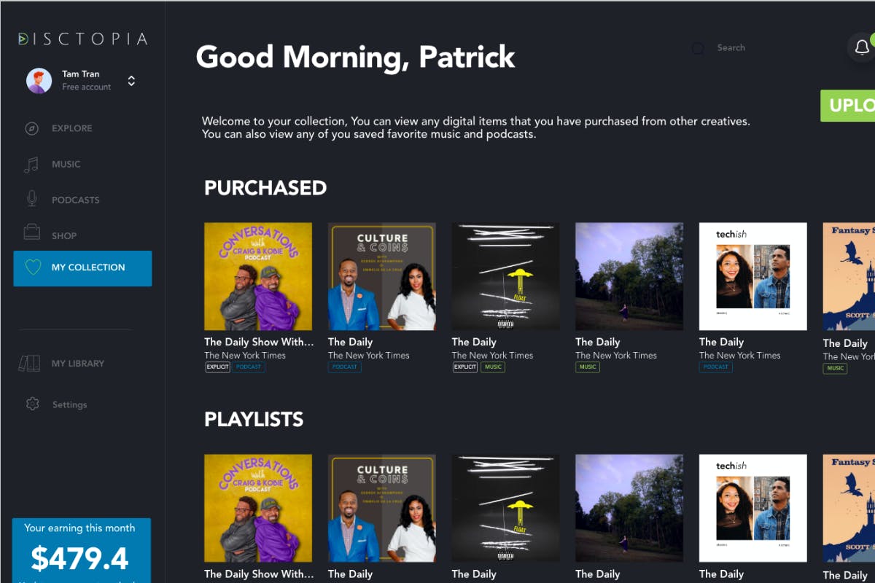Open the techish cover in Playlists
The width and height of the screenshot is (875, 583).
(x=753, y=508)
